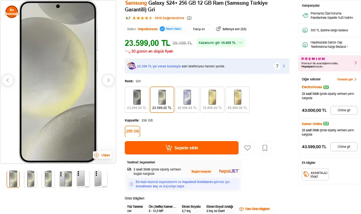This screenshot has width=361, height=214.
Task: Play the product Video
Action: coord(102,155)
